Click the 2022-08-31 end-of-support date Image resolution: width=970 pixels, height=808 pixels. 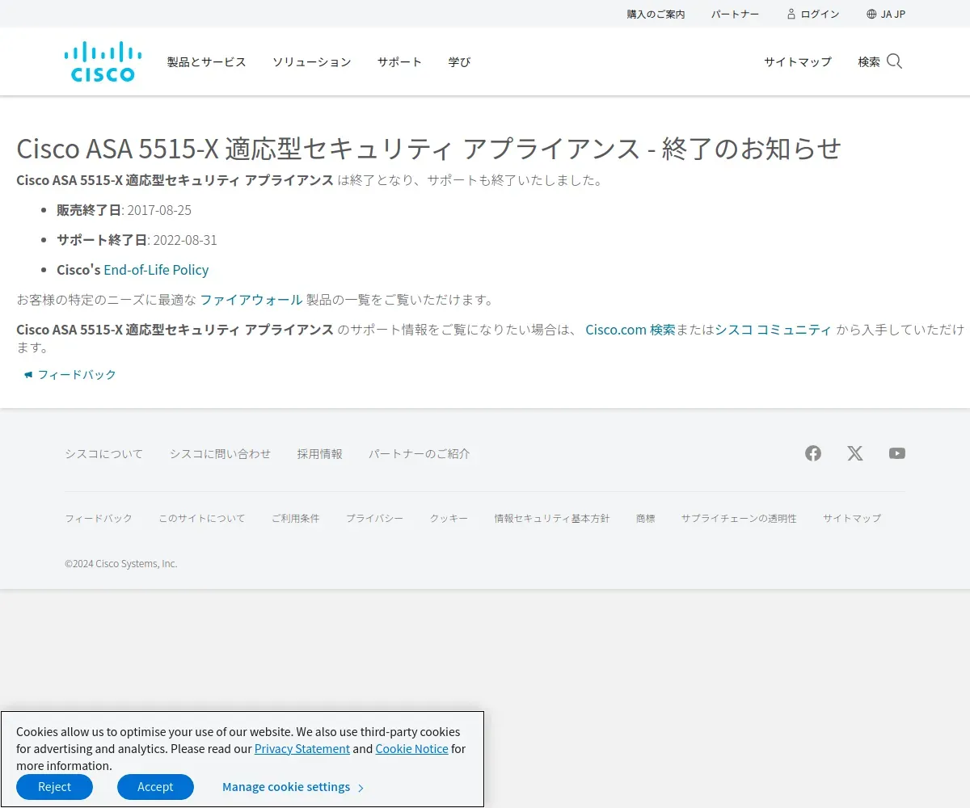coord(185,240)
